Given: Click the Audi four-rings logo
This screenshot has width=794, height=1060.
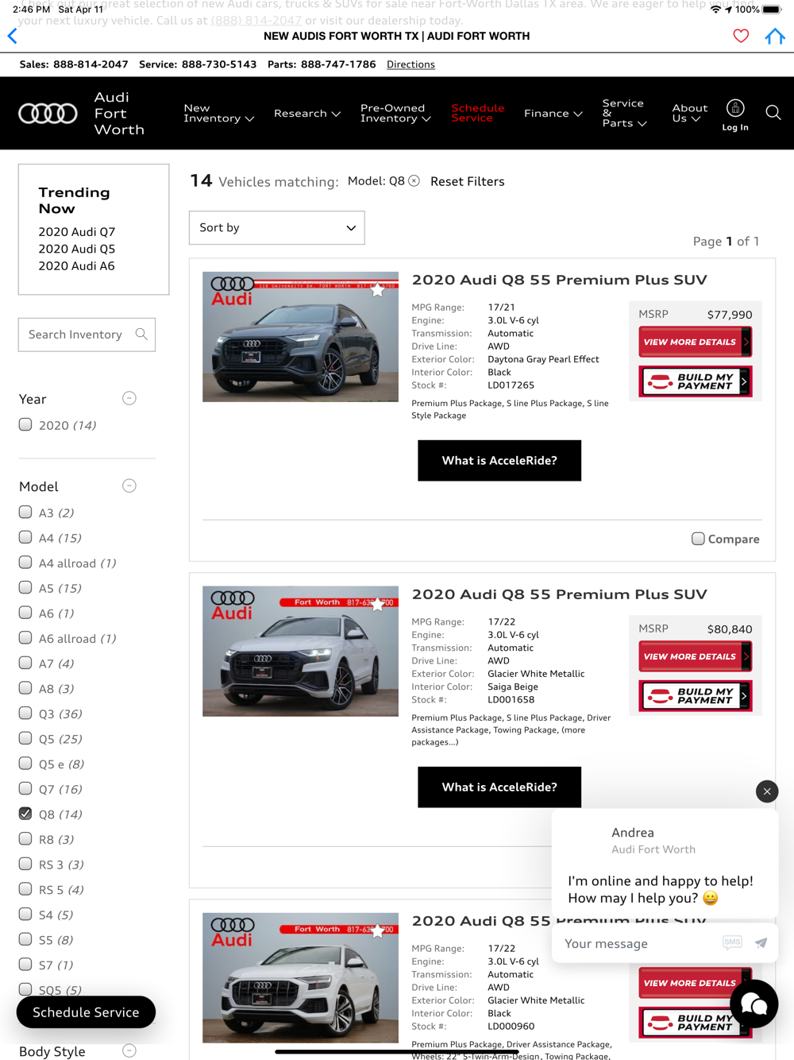Looking at the screenshot, I should (48, 114).
